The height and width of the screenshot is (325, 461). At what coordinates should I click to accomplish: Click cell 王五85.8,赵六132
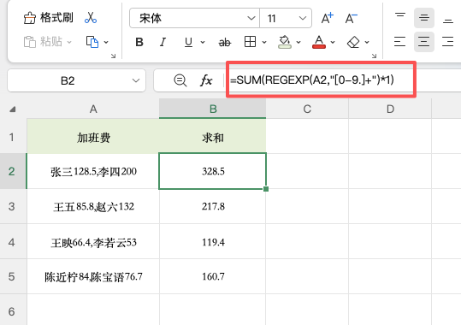(93, 206)
